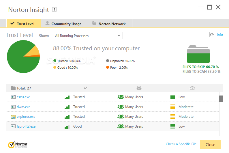The image size is (229, 153).
Task: Click the Total folder icon in list header
Action: 13,88
